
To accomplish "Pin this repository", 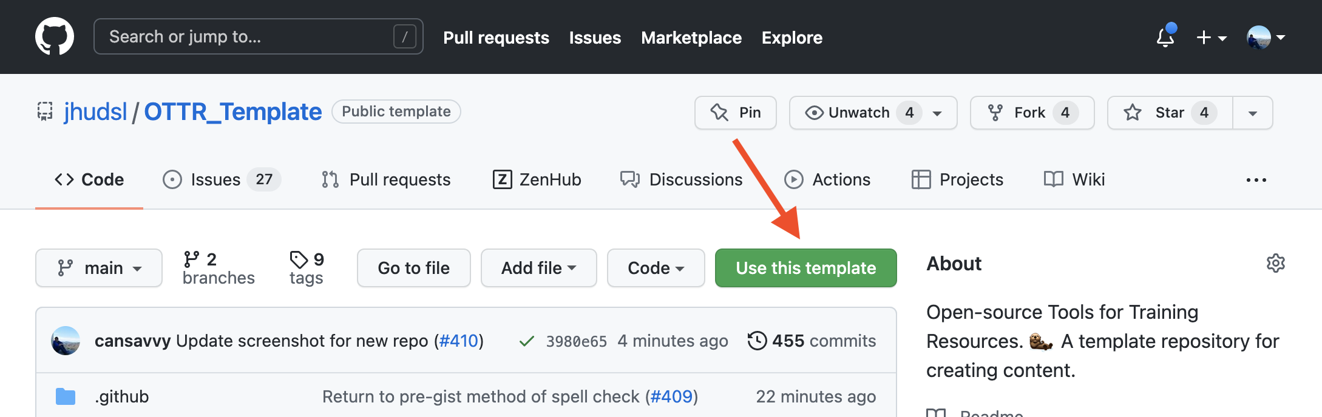I will point(736,113).
